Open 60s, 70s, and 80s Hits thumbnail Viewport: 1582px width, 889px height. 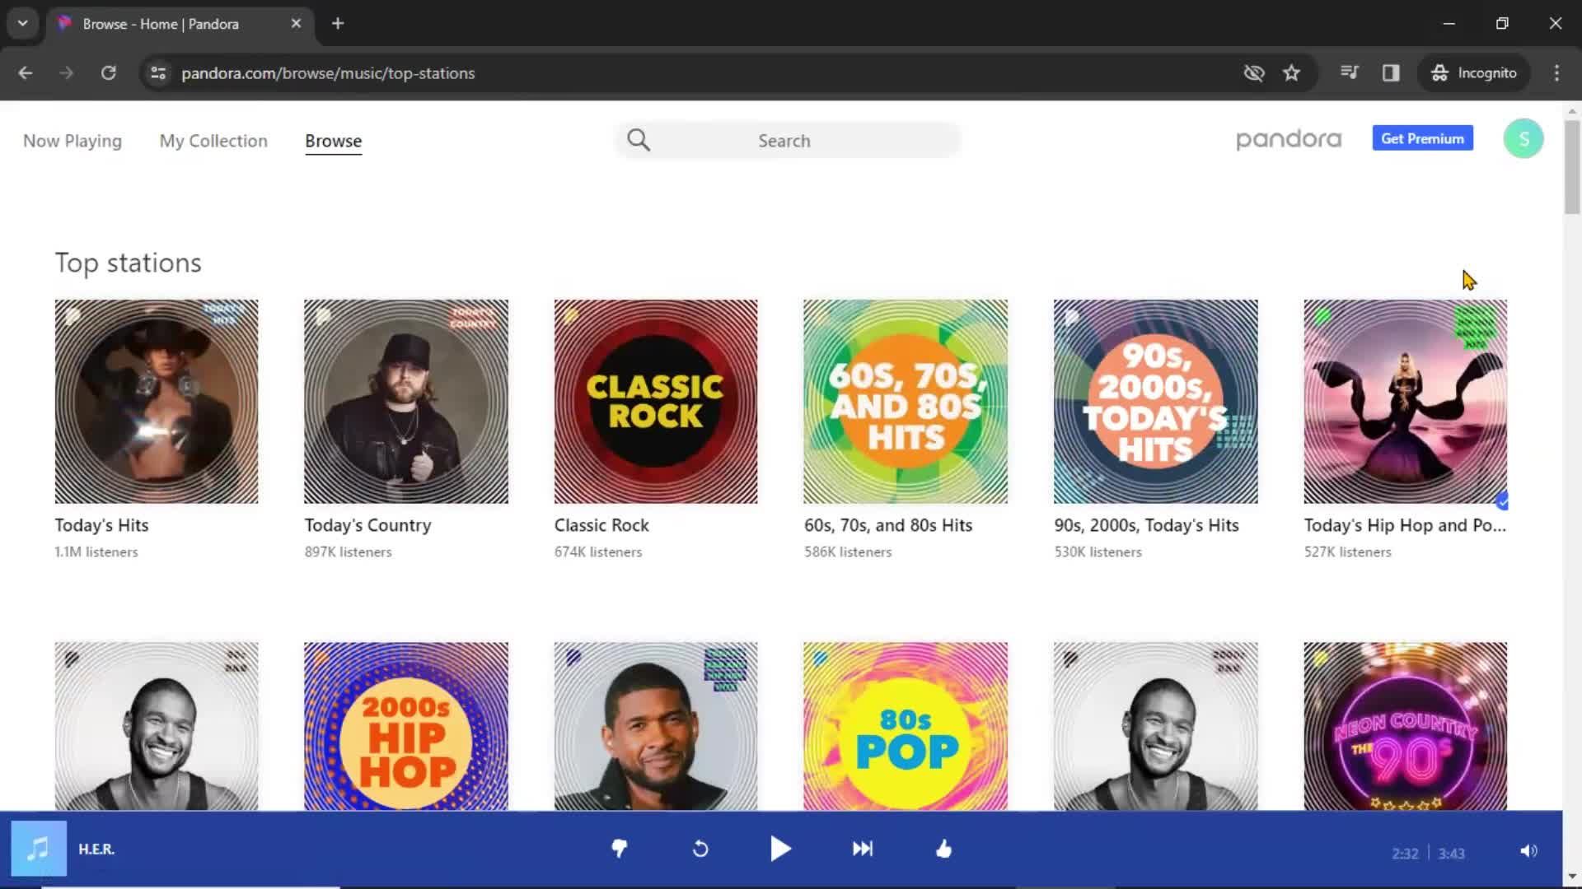[906, 402]
